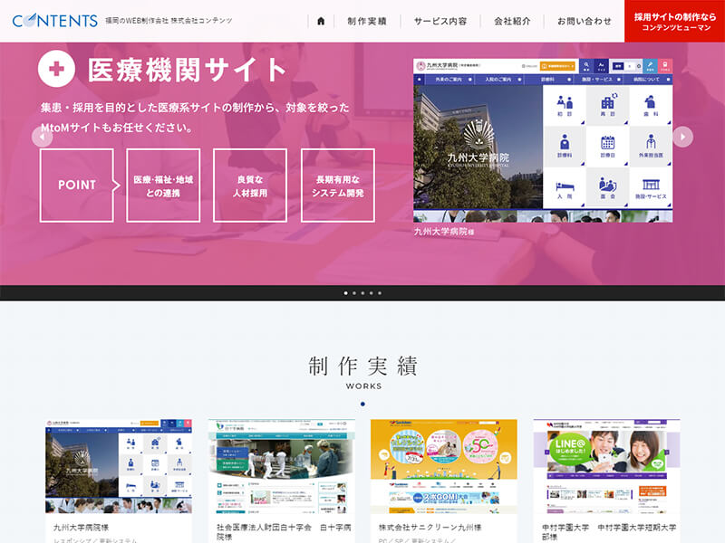Open the サニクリーン九州 works card thumbnail
Screen dimensions: 725x543
(444, 466)
